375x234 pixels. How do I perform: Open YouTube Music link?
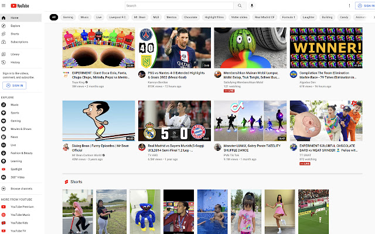[21, 215]
